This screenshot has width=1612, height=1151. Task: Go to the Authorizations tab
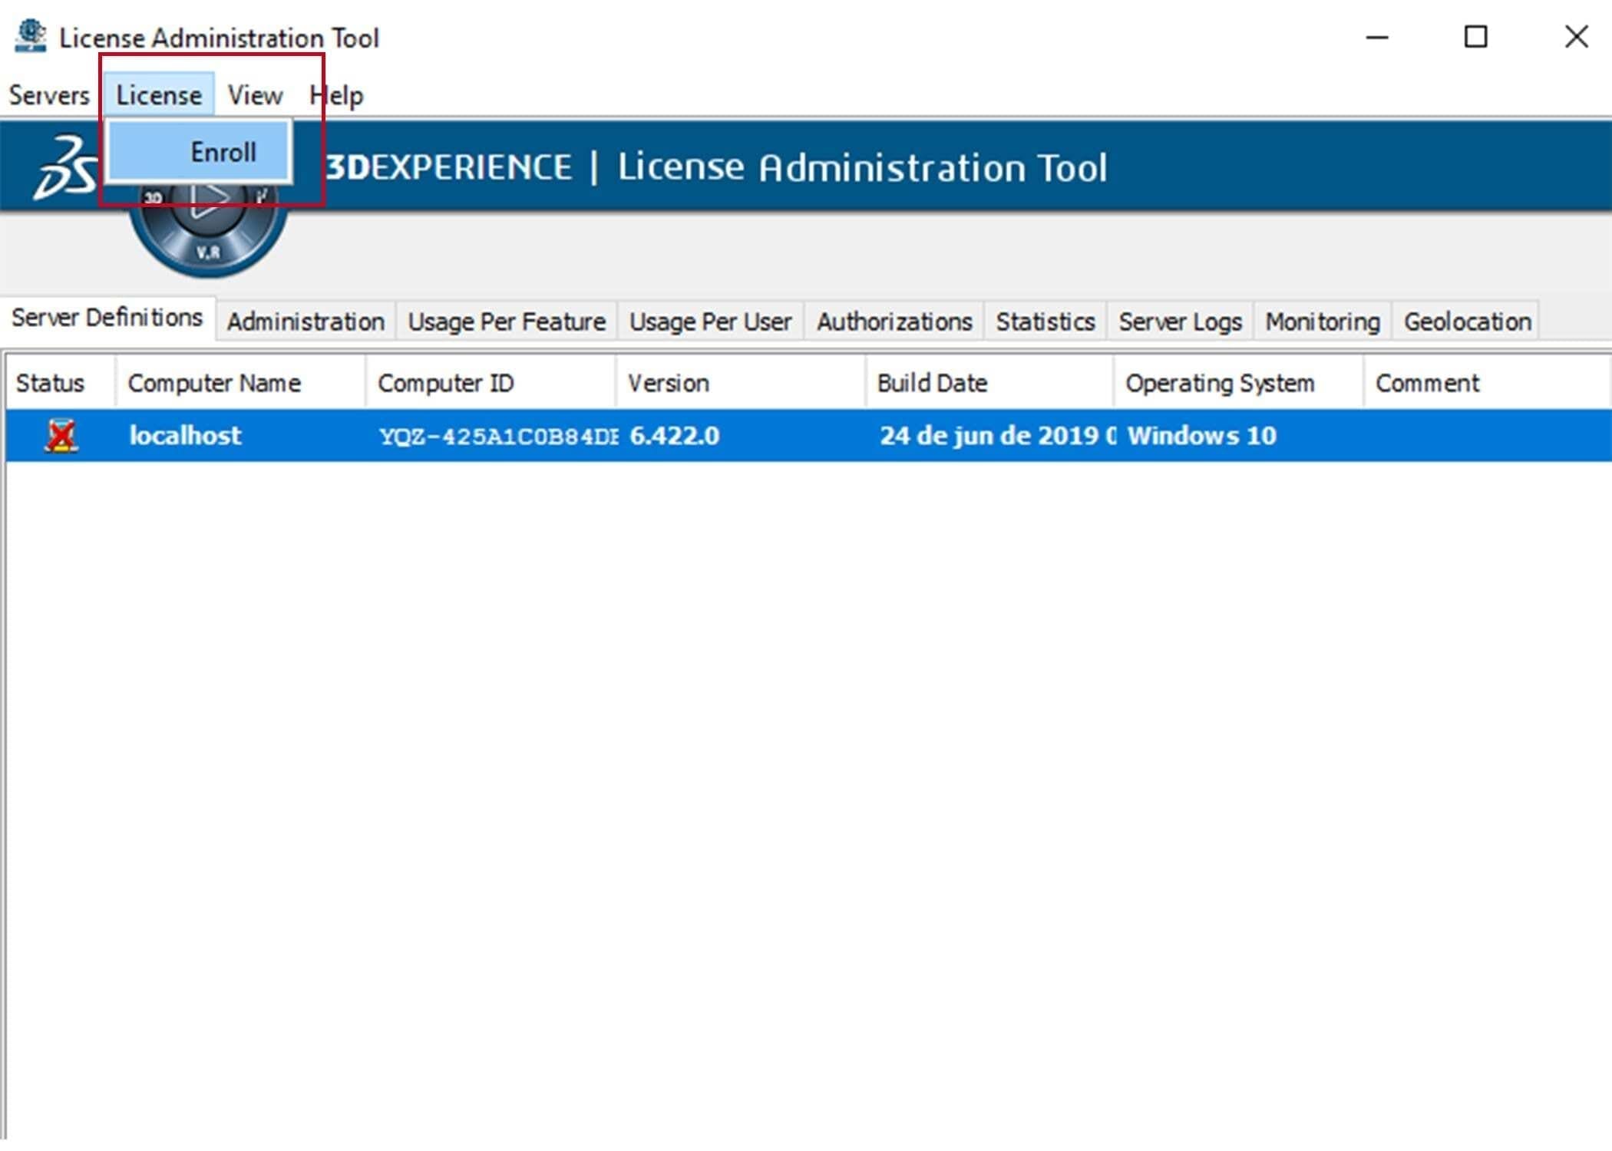tap(894, 322)
